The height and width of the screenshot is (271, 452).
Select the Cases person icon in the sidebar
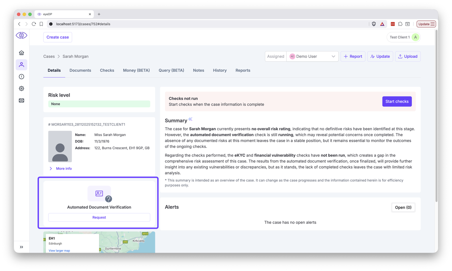click(22, 64)
